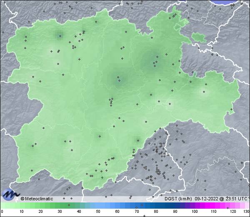Click the 09-12-2022 date stamp
Viewport: 250px width, 217px height.
[x=207, y=199]
